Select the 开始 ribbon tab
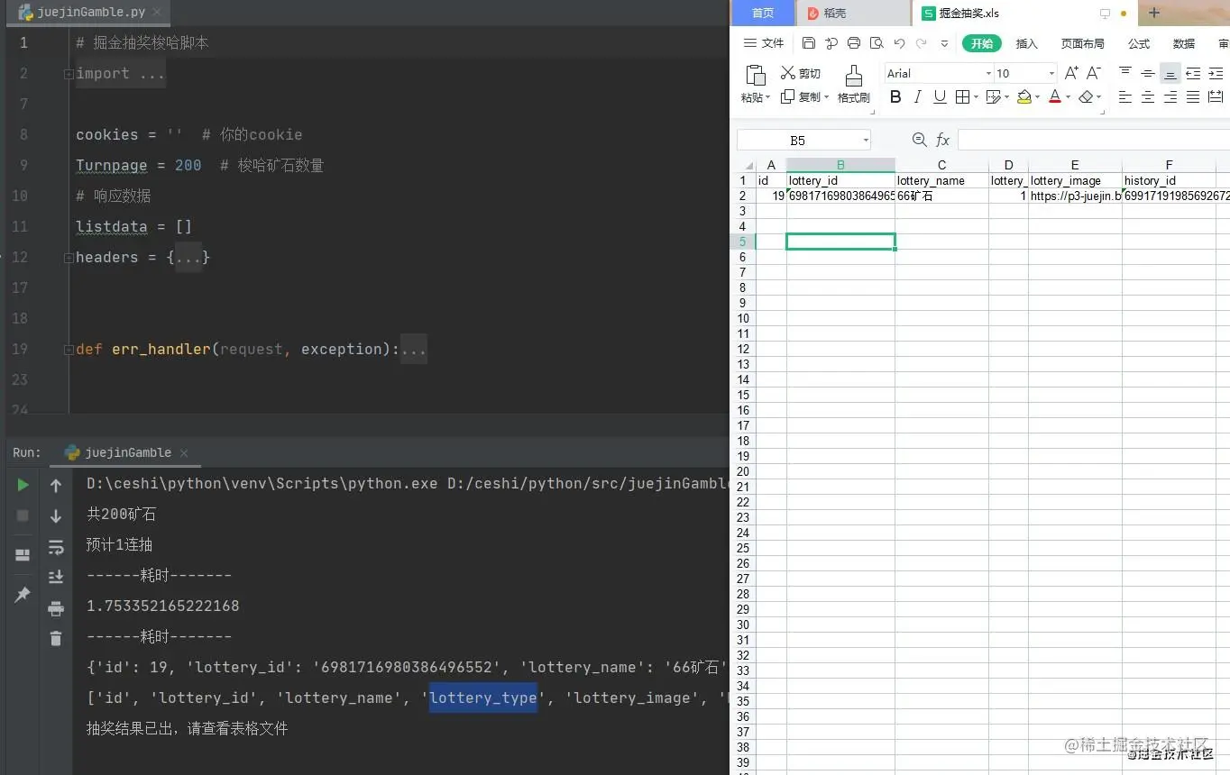Viewport: 1230px width, 775px height. pyautogui.click(x=981, y=43)
